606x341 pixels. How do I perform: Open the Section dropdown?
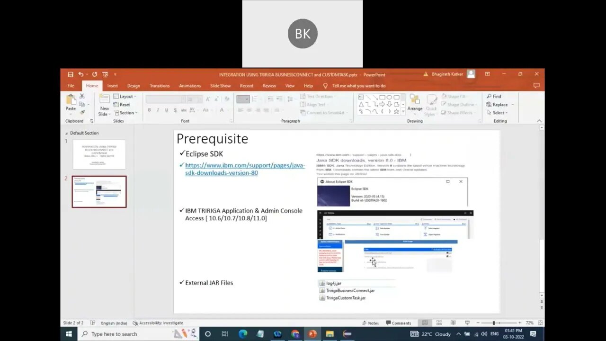pyautogui.click(x=125, y=113)
